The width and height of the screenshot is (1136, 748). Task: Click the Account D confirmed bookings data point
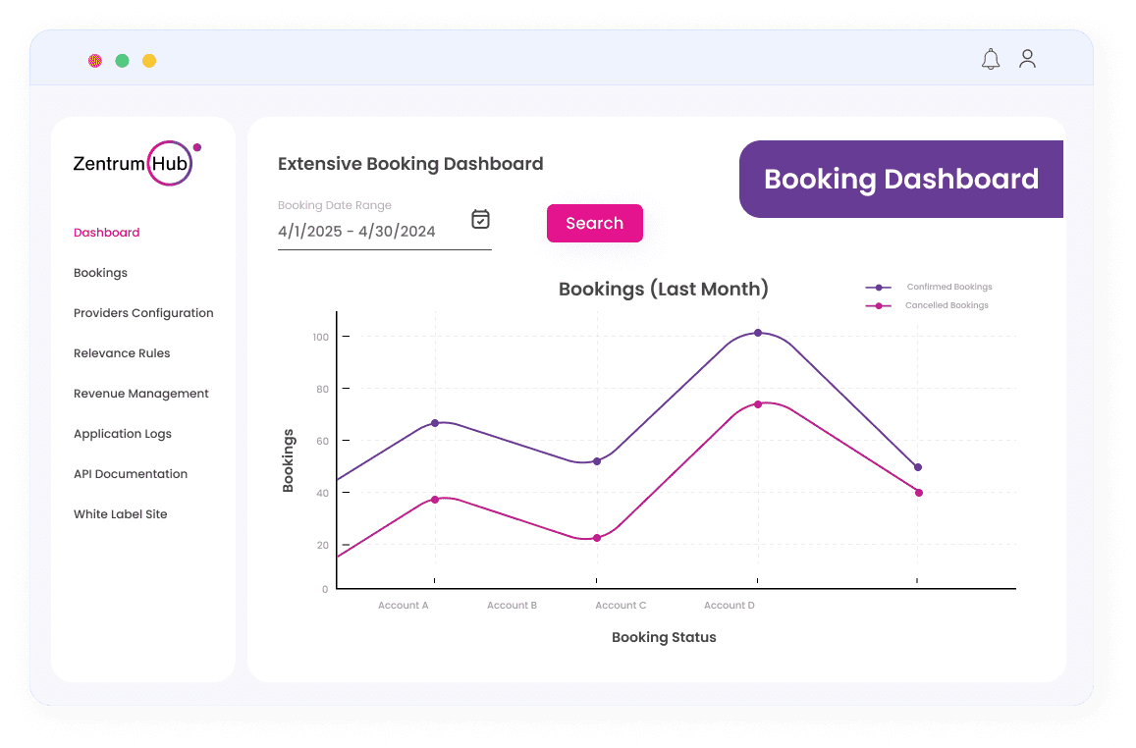click(756, 333)
